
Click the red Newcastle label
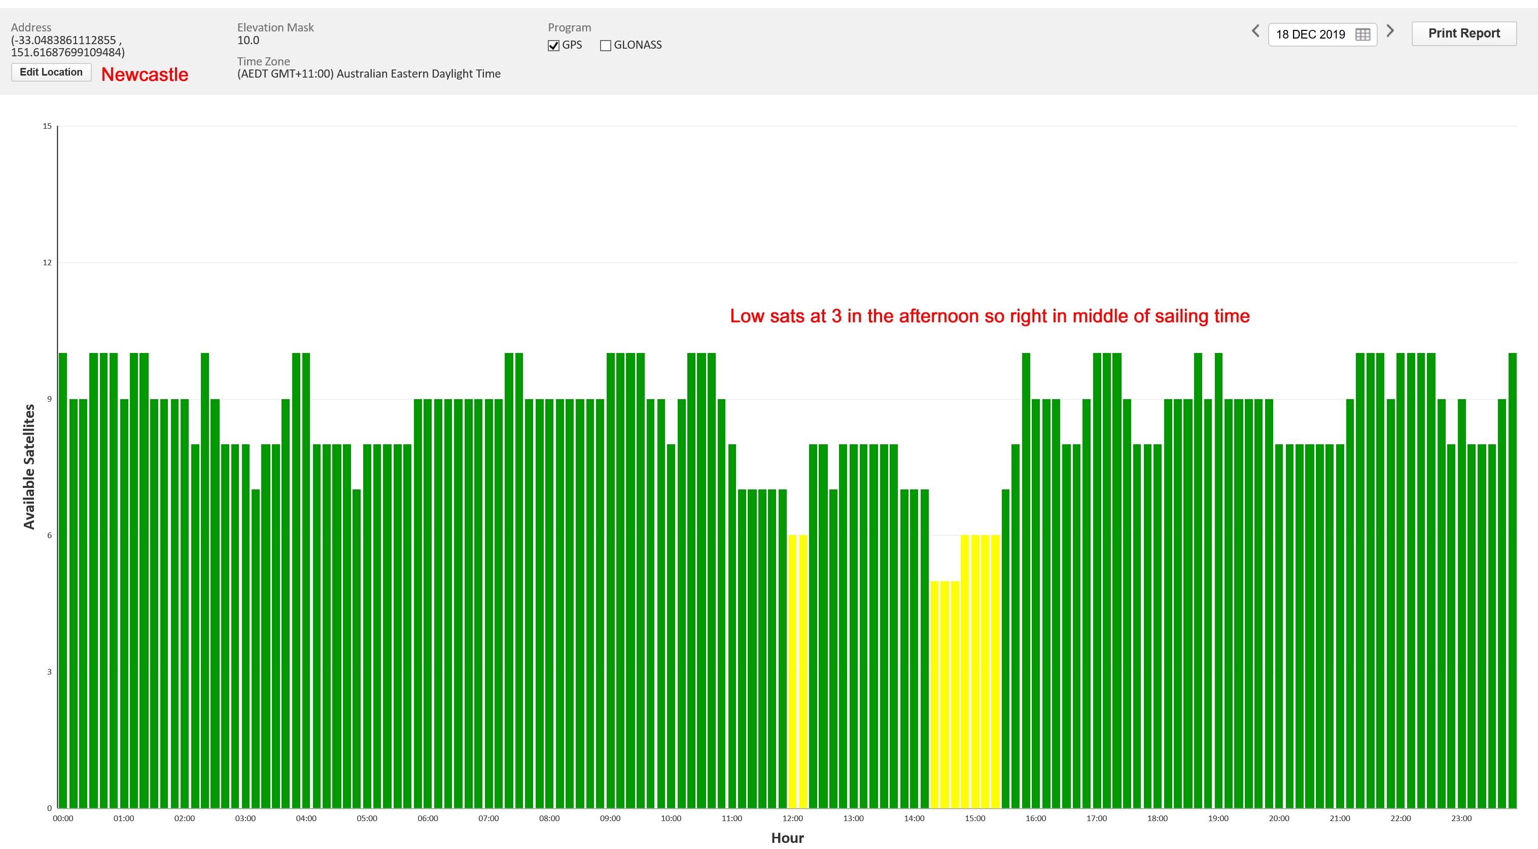click(x=145, y=75)
